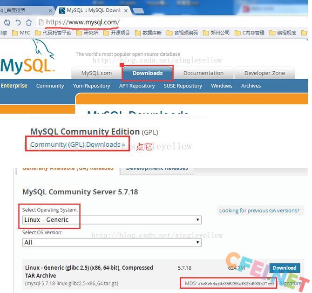The width and height of the screenshot is (312, 293).
Task: Open the 音视频编码 bookmark folder
Action: pos(182,33)
